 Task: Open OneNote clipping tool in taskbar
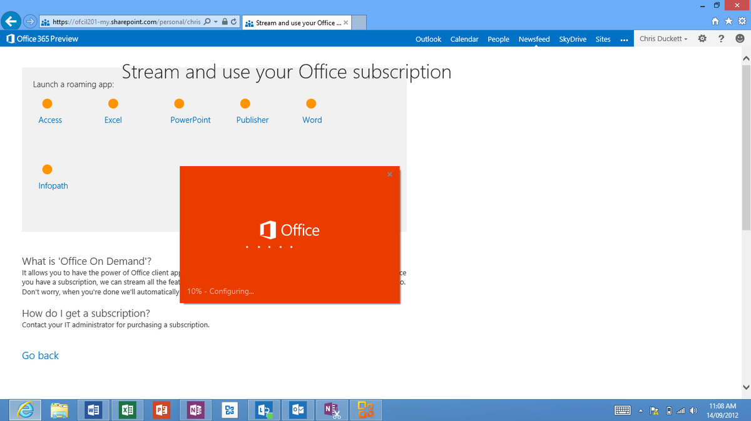click(x=332, y=410)
